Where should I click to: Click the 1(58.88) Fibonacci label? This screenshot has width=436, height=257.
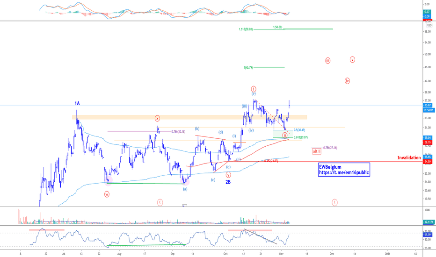pos(277,27)
